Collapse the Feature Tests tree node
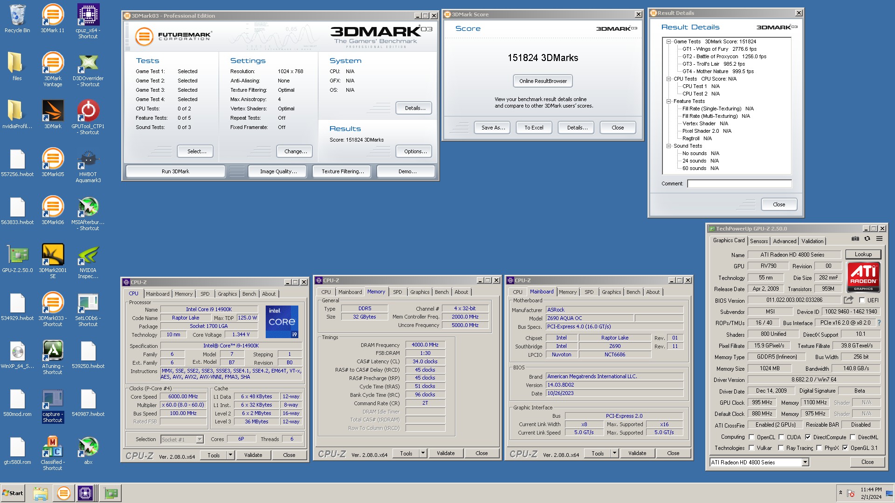 (668, 101)
